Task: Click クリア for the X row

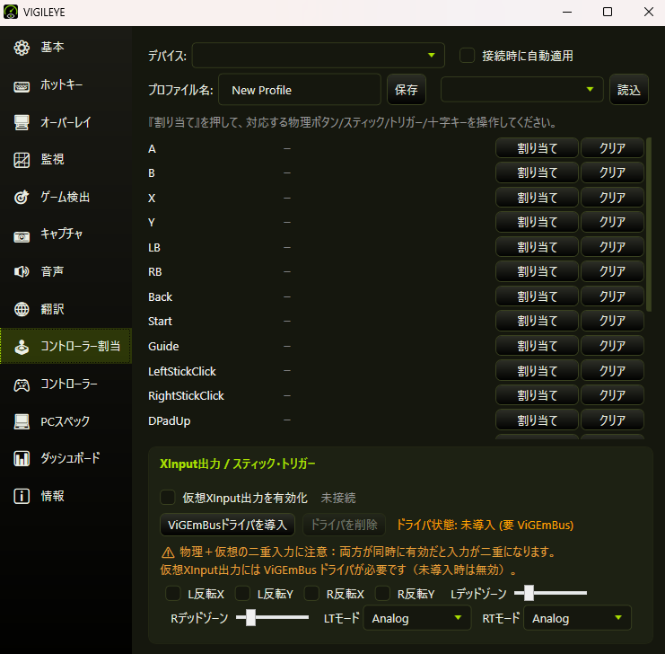Action: click(612, 198)
